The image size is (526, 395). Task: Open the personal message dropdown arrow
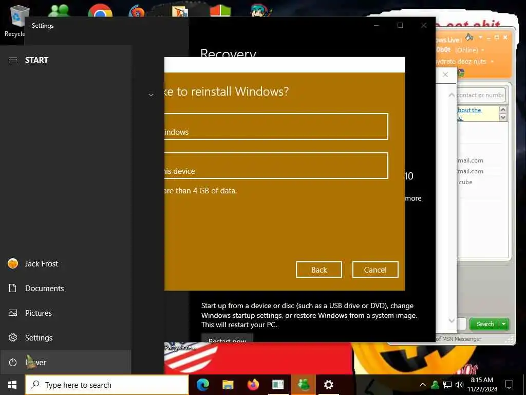[492, 62]
